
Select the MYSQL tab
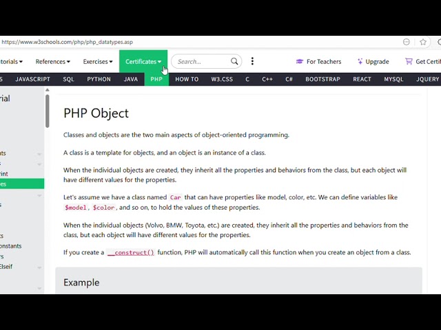(x=393, y=79)
